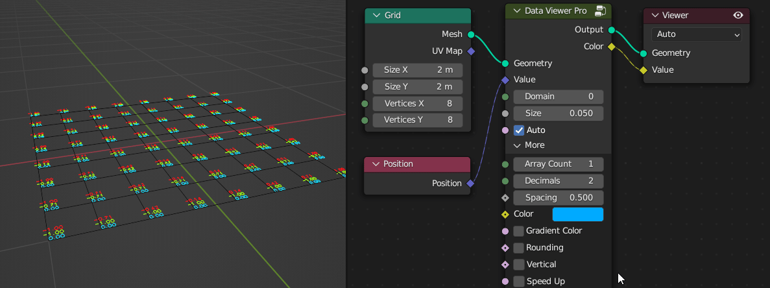
Task: Click the Domain field showing 0
Action: coord(559,97)
